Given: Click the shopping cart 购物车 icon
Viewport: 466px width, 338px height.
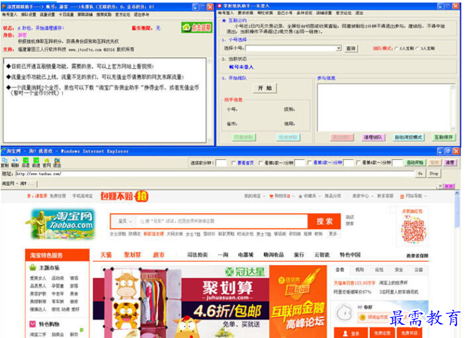Looking at the screenshot, I should [271, 196].
